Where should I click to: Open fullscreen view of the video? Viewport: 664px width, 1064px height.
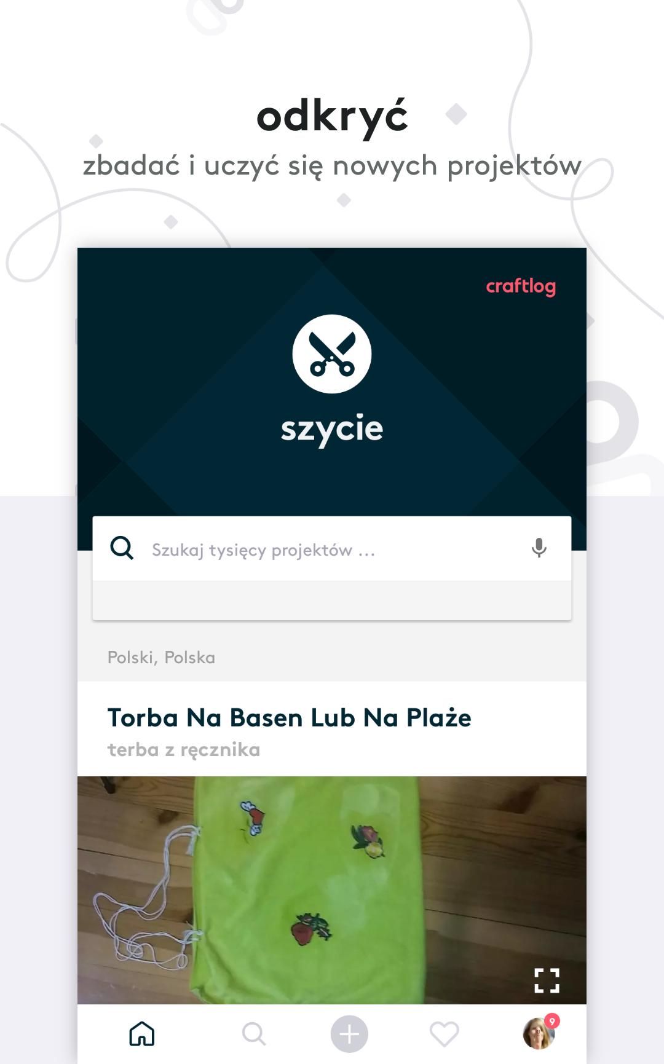click(547, 980)
